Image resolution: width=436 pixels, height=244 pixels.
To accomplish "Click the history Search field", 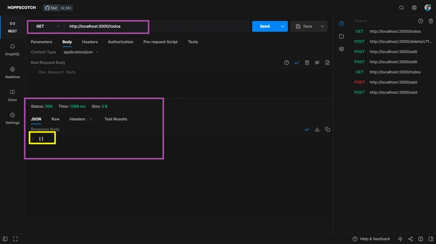I will click(384, 21).
